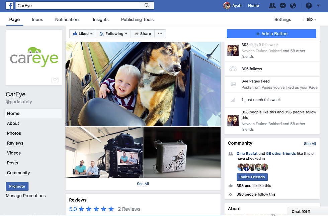Screen dimensions: 328x216
Task: Click See All in Community section
Action: 310,144
